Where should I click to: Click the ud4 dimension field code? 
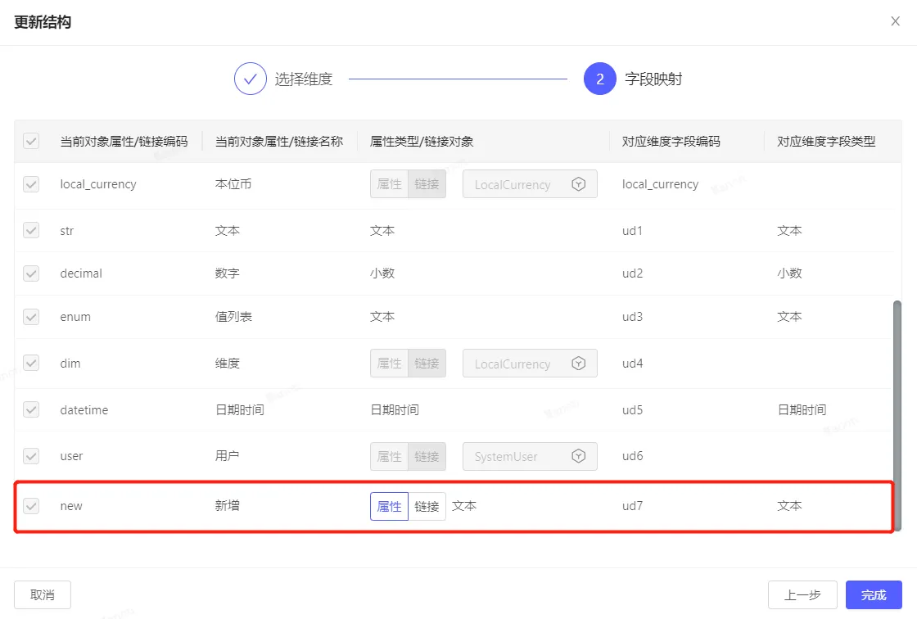coord(632,364)
